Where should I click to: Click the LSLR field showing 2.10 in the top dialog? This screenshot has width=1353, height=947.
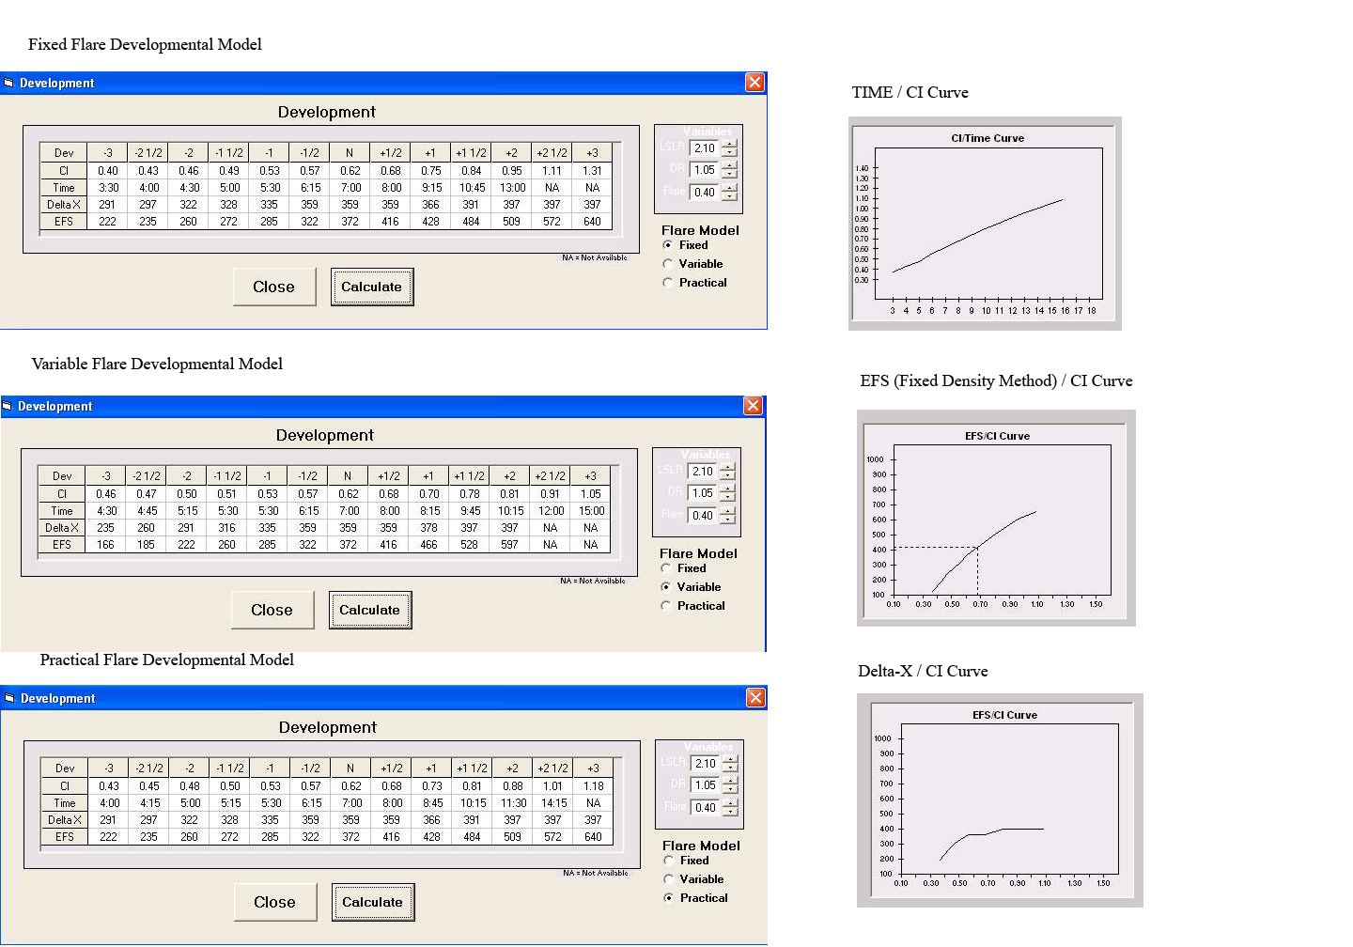point(704,148)
